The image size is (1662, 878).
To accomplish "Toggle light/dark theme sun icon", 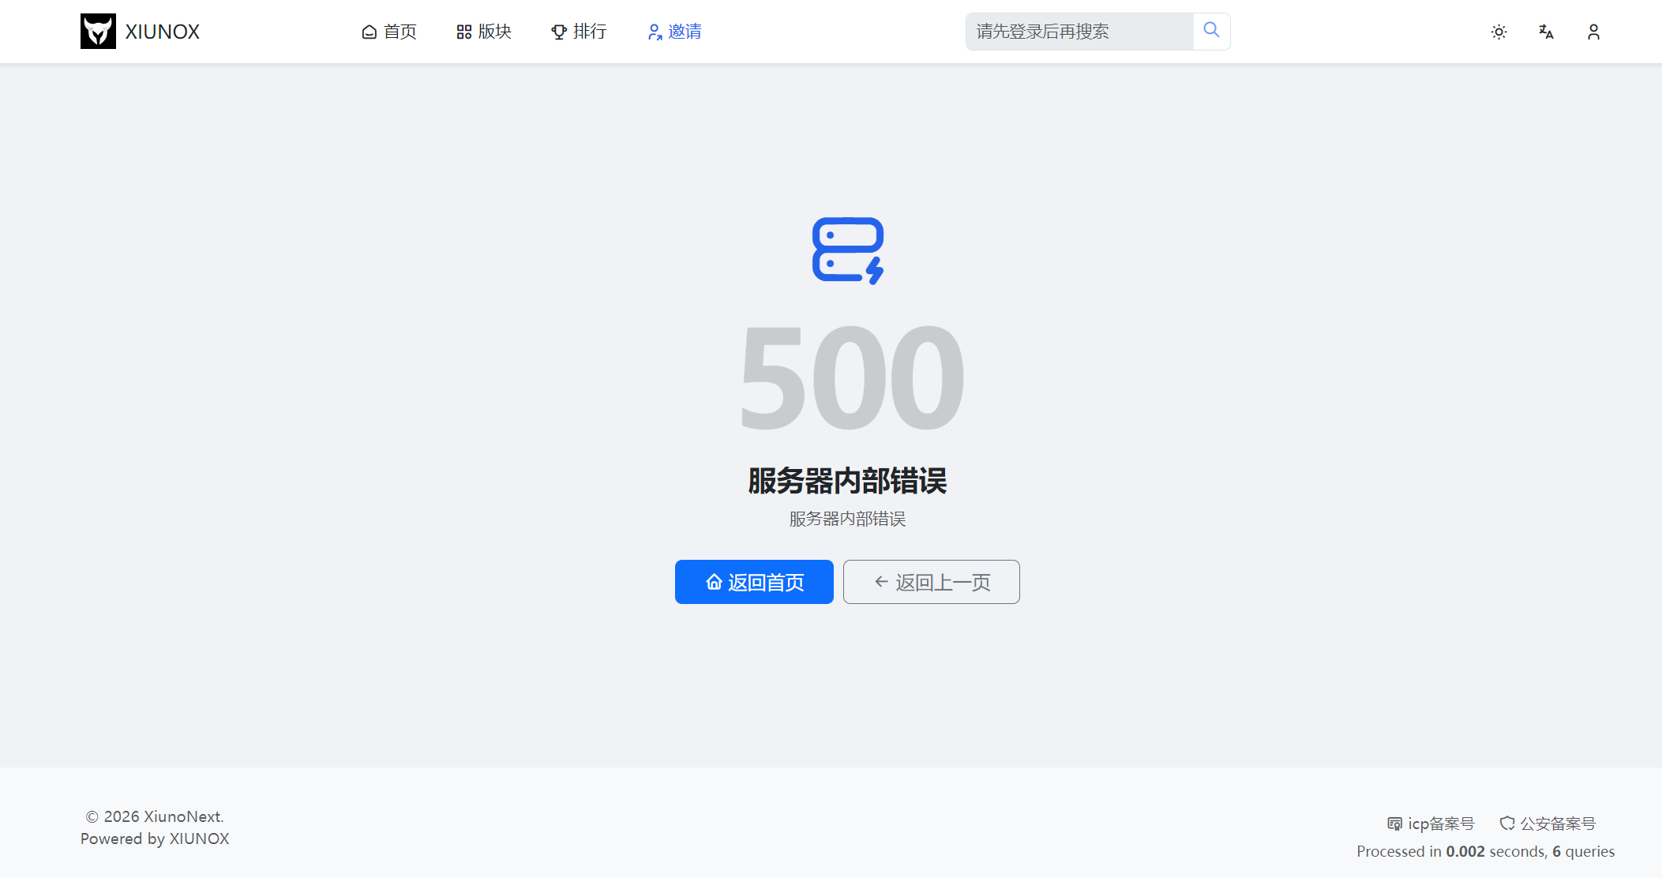I will (1499, 32).
